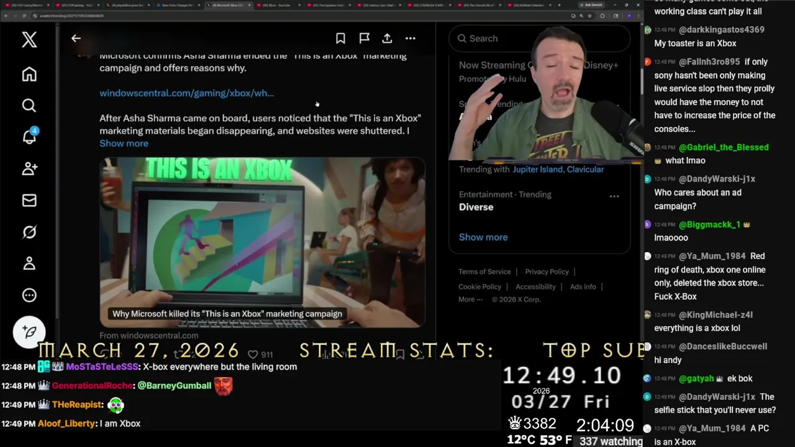This screenshot has height=447, width=795.
Task: Click chat username @KingMichael-z4l
Action: pyautogui.click(x=715, y=315)
